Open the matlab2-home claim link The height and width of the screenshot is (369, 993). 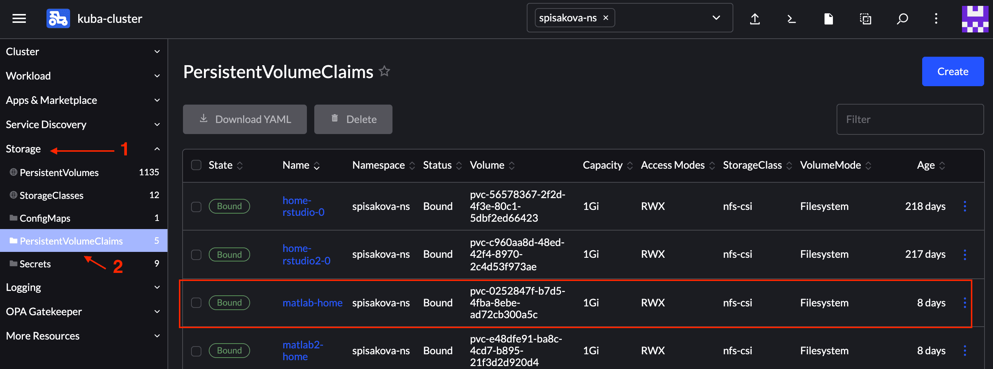[x=302, y=351]
